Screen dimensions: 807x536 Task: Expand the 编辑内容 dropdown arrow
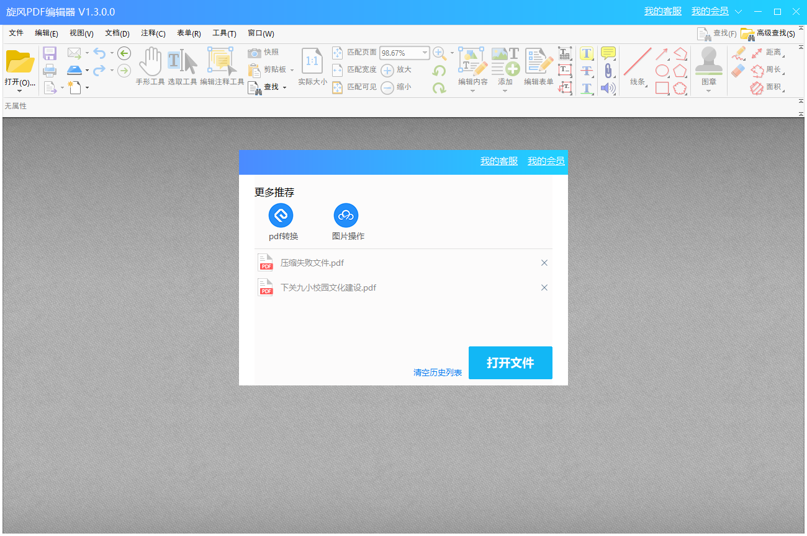(x=472, y=91)
